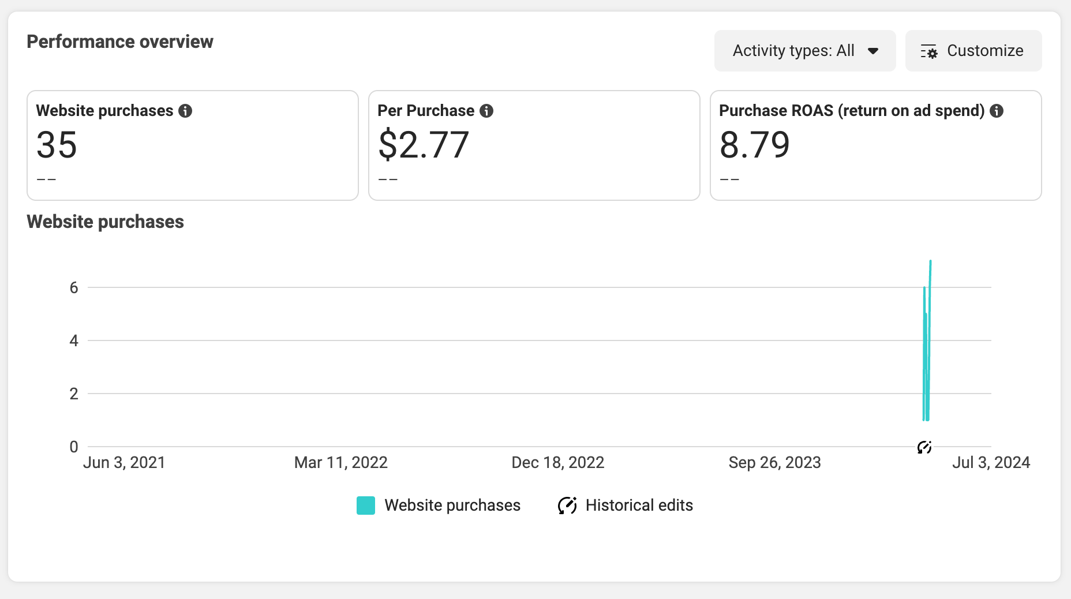Click the 8.79 ROAS value
Screen dimensions: 1071x599
(x=754, y=145)
